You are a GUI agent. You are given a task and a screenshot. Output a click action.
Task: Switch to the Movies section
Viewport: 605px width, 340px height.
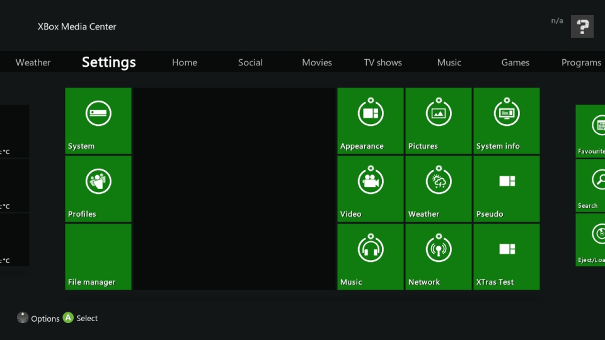[x=317, y=62]
